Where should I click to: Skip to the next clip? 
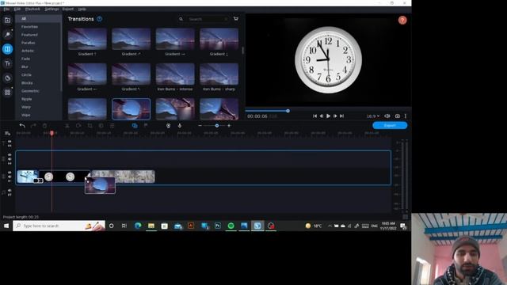(341, 116)
